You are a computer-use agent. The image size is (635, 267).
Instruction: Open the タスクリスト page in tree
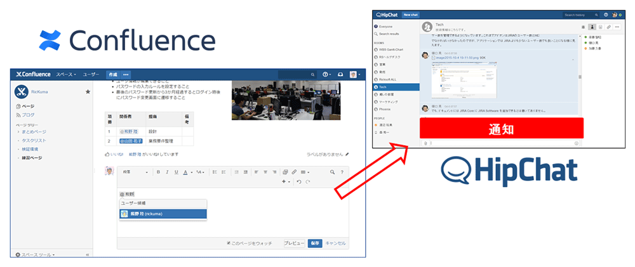34,140
